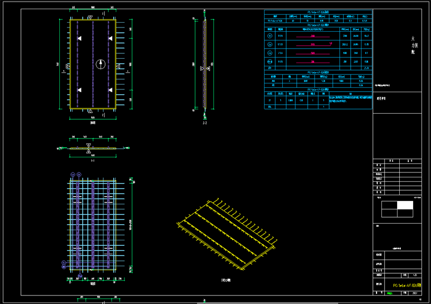Select the lower-left white lifting triangle in the top plan
This screenshot has height=304, width=431.
(79, 90)
